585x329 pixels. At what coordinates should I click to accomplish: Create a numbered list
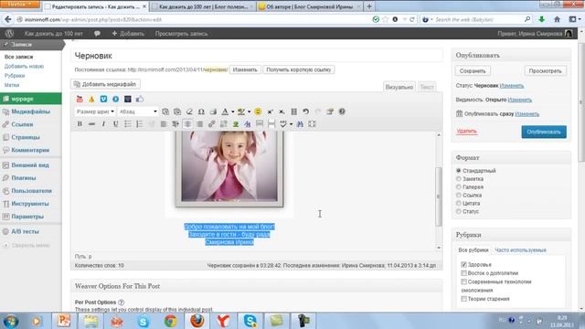point(140,124)
